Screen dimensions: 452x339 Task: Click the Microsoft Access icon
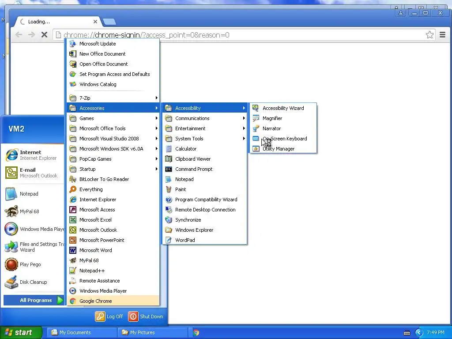tap(73, 210)
